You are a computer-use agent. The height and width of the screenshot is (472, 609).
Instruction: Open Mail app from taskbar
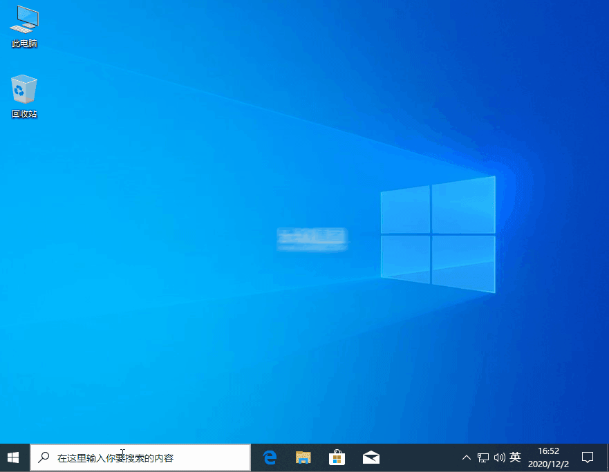tap(371, 457)
